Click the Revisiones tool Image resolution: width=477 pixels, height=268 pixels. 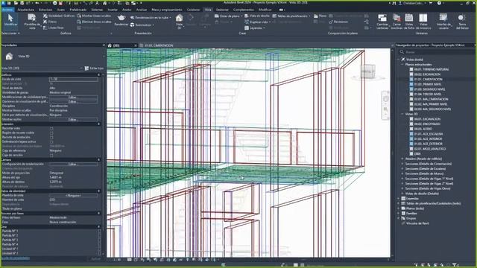point(338,22)
